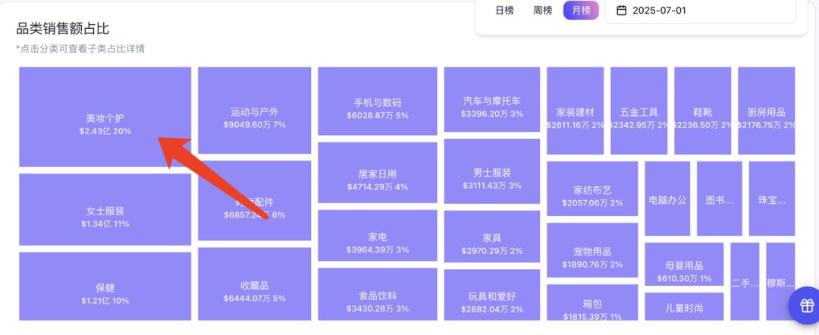This screenshot has height=335, width=819.
Task: Click the 收藏品 category block
Action: (x=254, y=284)
